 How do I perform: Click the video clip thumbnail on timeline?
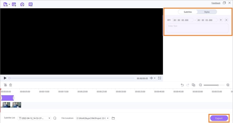11,105
